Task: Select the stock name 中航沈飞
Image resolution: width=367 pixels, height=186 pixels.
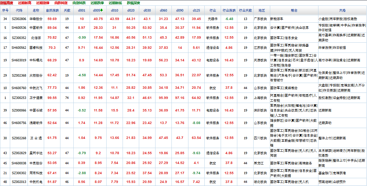Action: (36, 88)
